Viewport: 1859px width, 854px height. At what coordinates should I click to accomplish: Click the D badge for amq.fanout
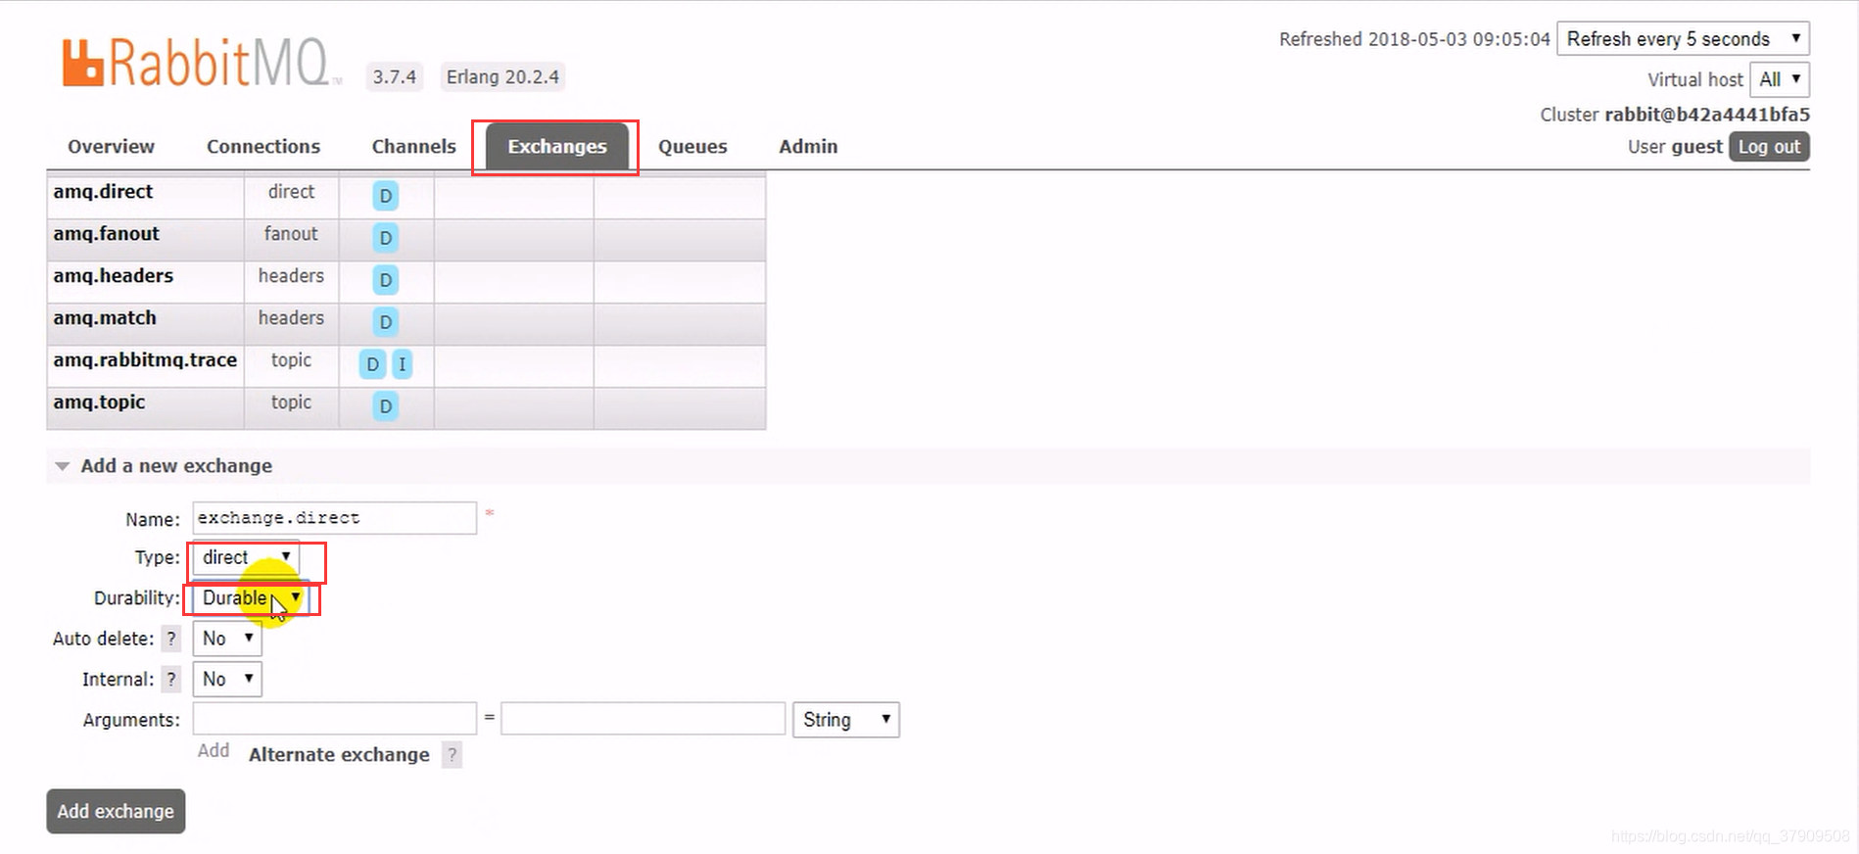(386, 238)
